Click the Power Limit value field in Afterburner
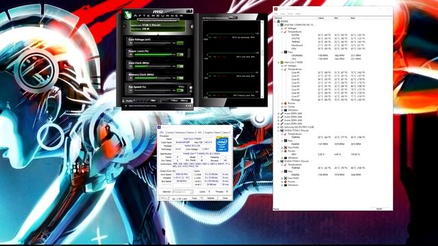438x246 pixels. 180,55
